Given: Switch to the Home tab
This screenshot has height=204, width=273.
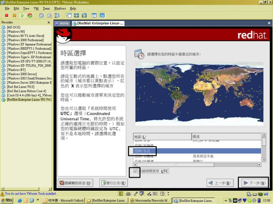Looking at the screenshot, I should coord(62,23).
